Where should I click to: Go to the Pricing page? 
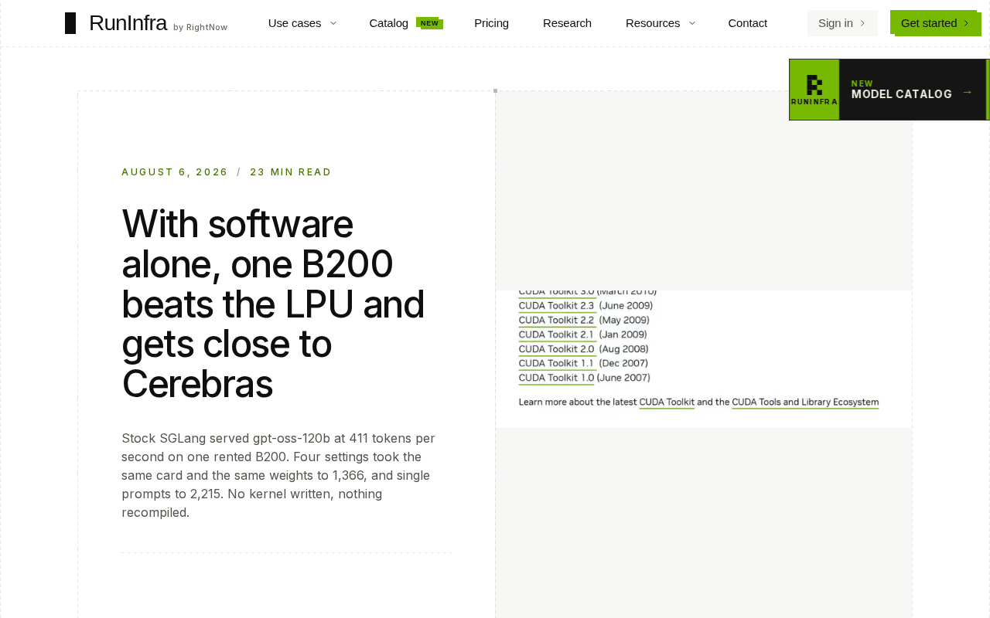tap(491, 23)
